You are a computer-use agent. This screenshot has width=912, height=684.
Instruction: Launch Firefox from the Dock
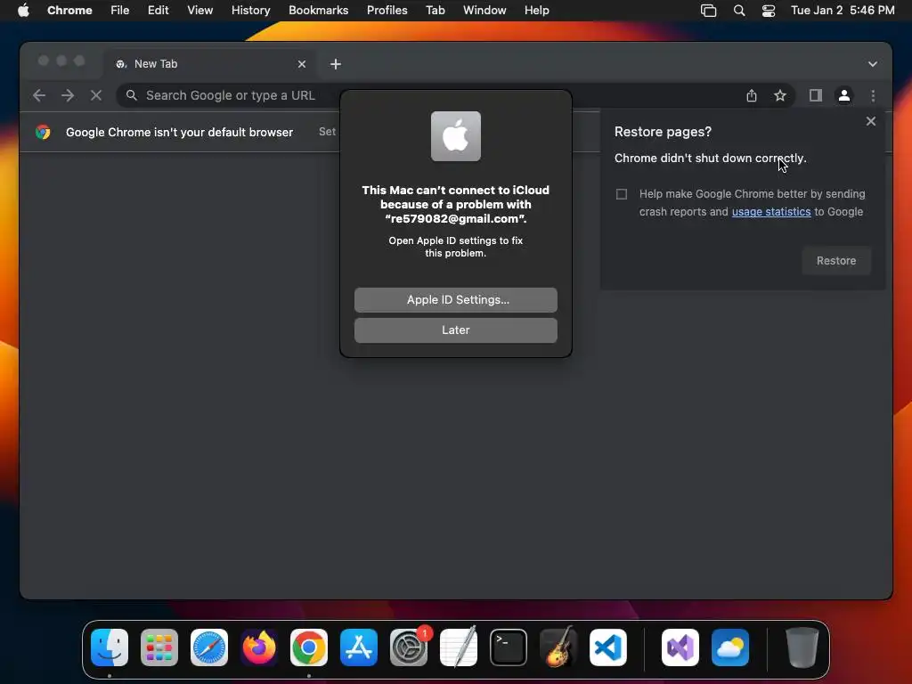point(259,647)
